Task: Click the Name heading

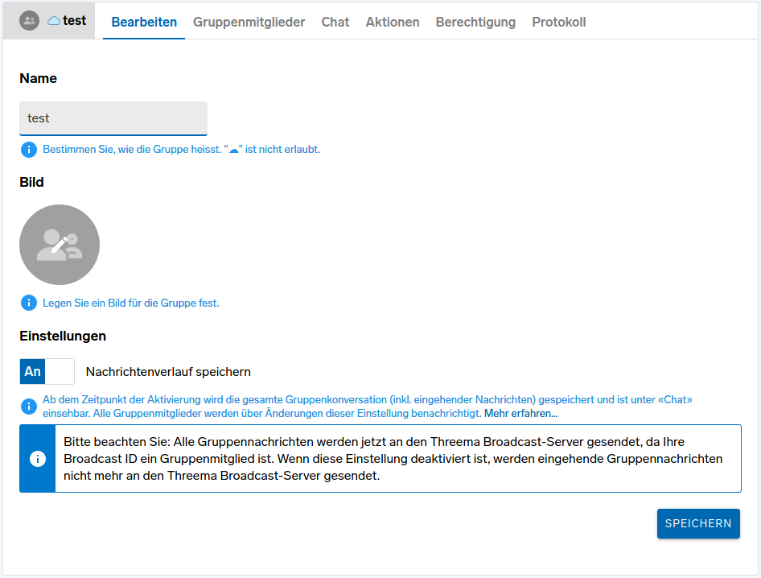Action: tap(39, 78)
